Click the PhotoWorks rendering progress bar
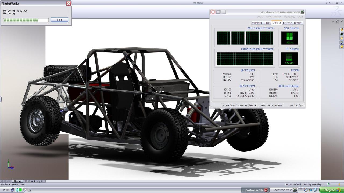This screenshot has height=193, width=344. tap(26, 20)
